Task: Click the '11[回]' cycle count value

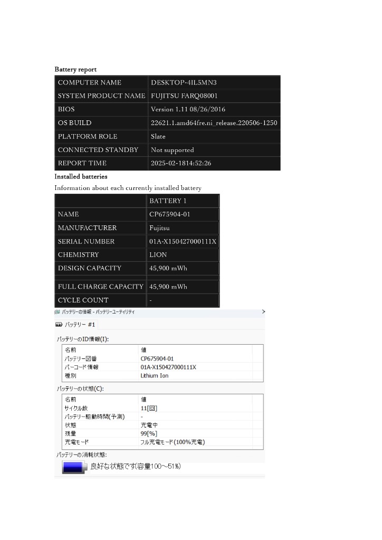Action: [149, 408]
